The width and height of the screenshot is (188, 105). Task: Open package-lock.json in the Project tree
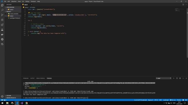click(x=13, y=18)
